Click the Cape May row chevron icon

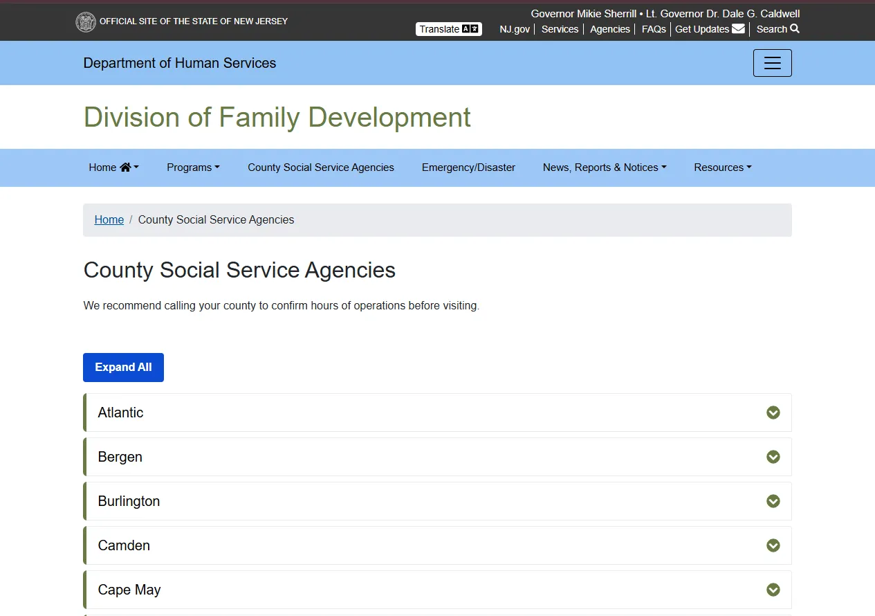click(773, 590)
